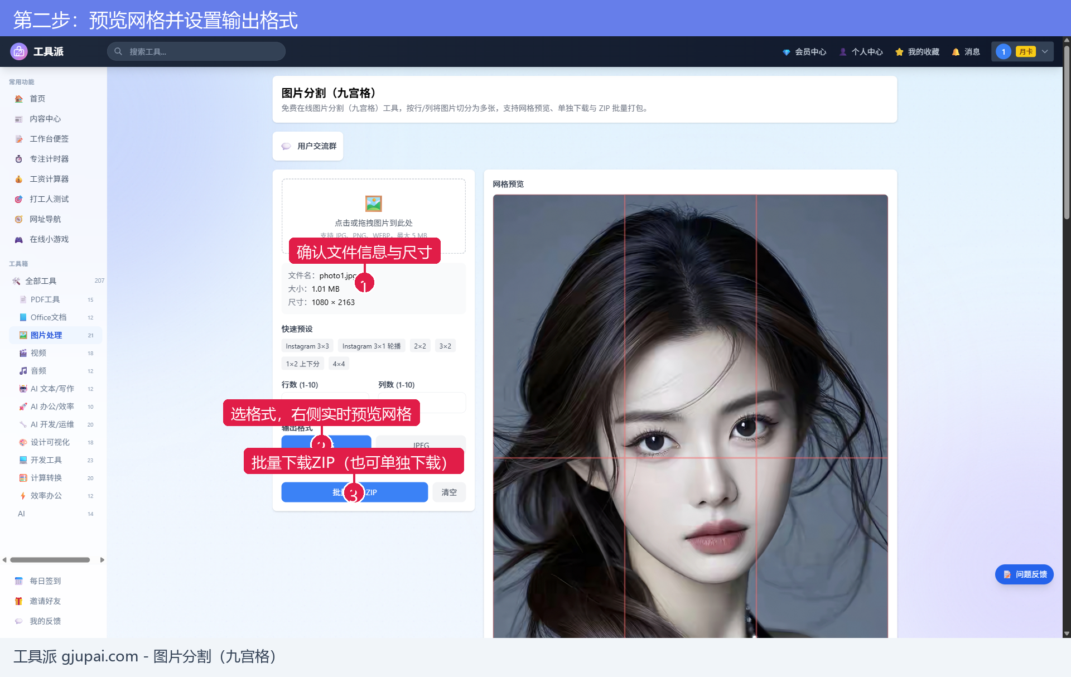Open the 用户交流群 button
1071x677 pixels.
pos(308,146)
